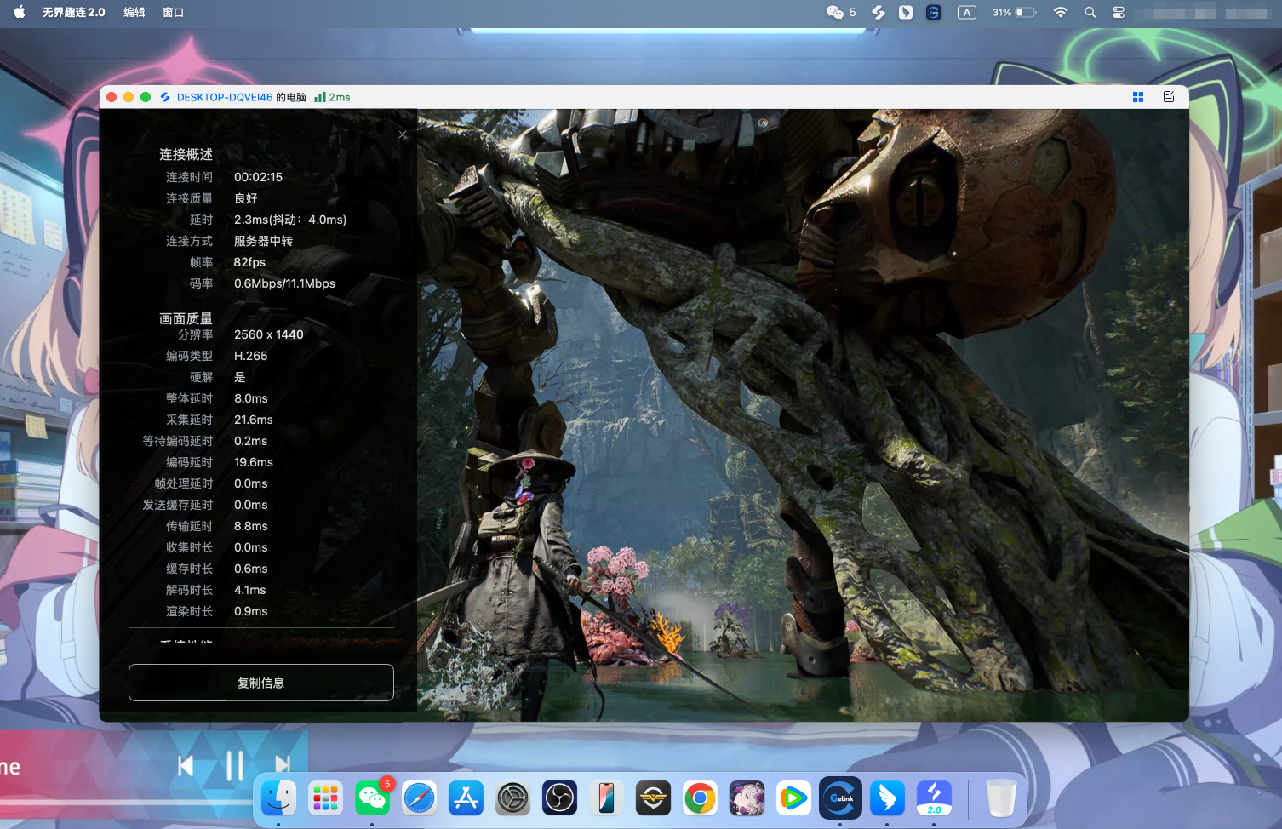Launch Safari from the Dock
The image size is (1282, 829).
(420, 798)
